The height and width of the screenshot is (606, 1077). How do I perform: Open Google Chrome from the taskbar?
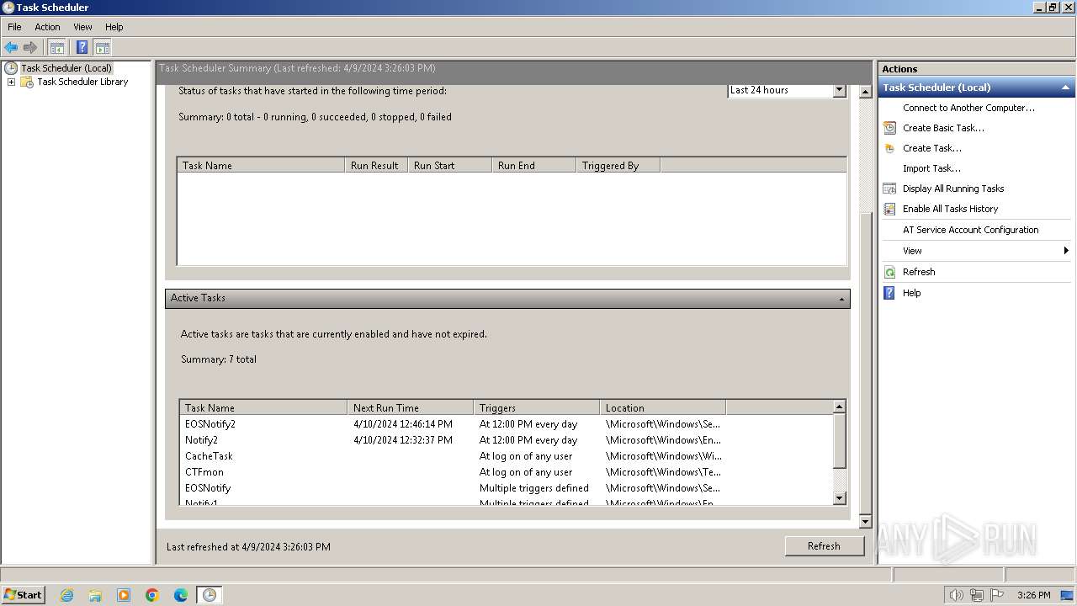(152, 595)
